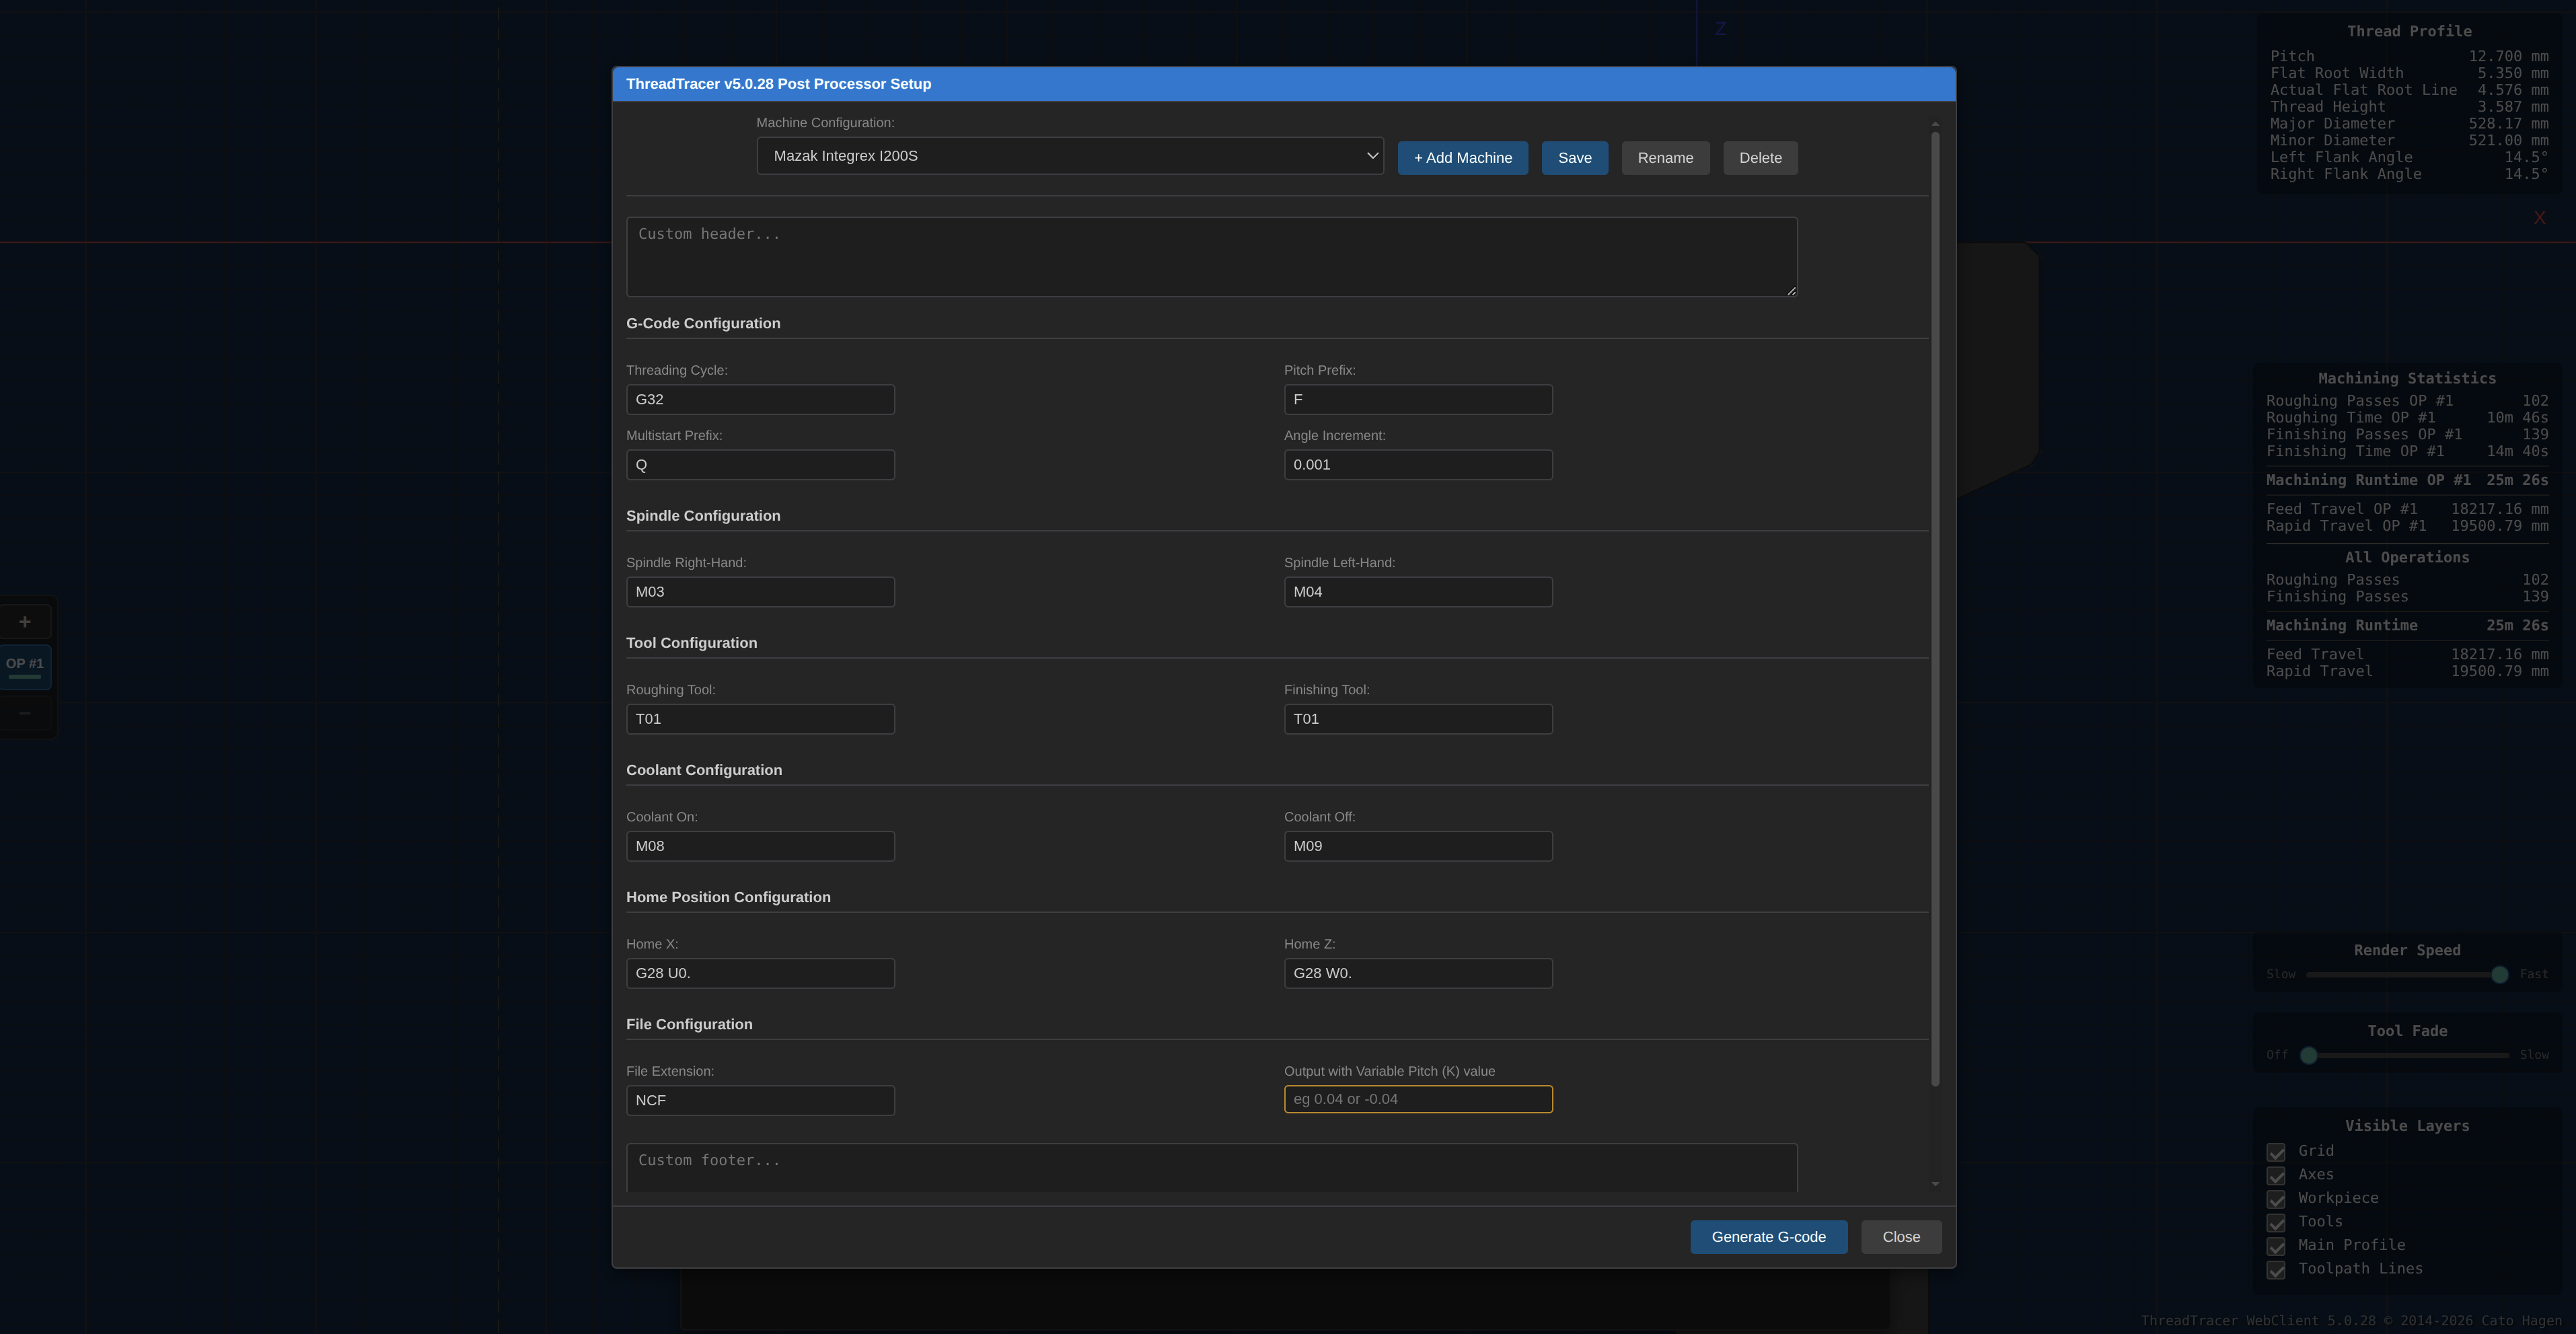2576x1334 pixels.
Task: Open the Machine Configuration dropdown
Action: click(1069, 156)
